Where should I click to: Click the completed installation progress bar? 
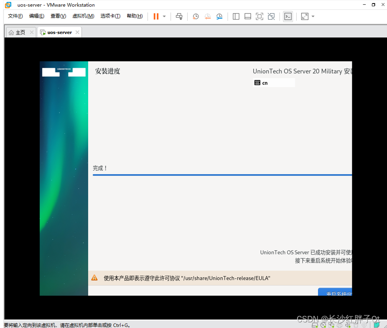222,175
